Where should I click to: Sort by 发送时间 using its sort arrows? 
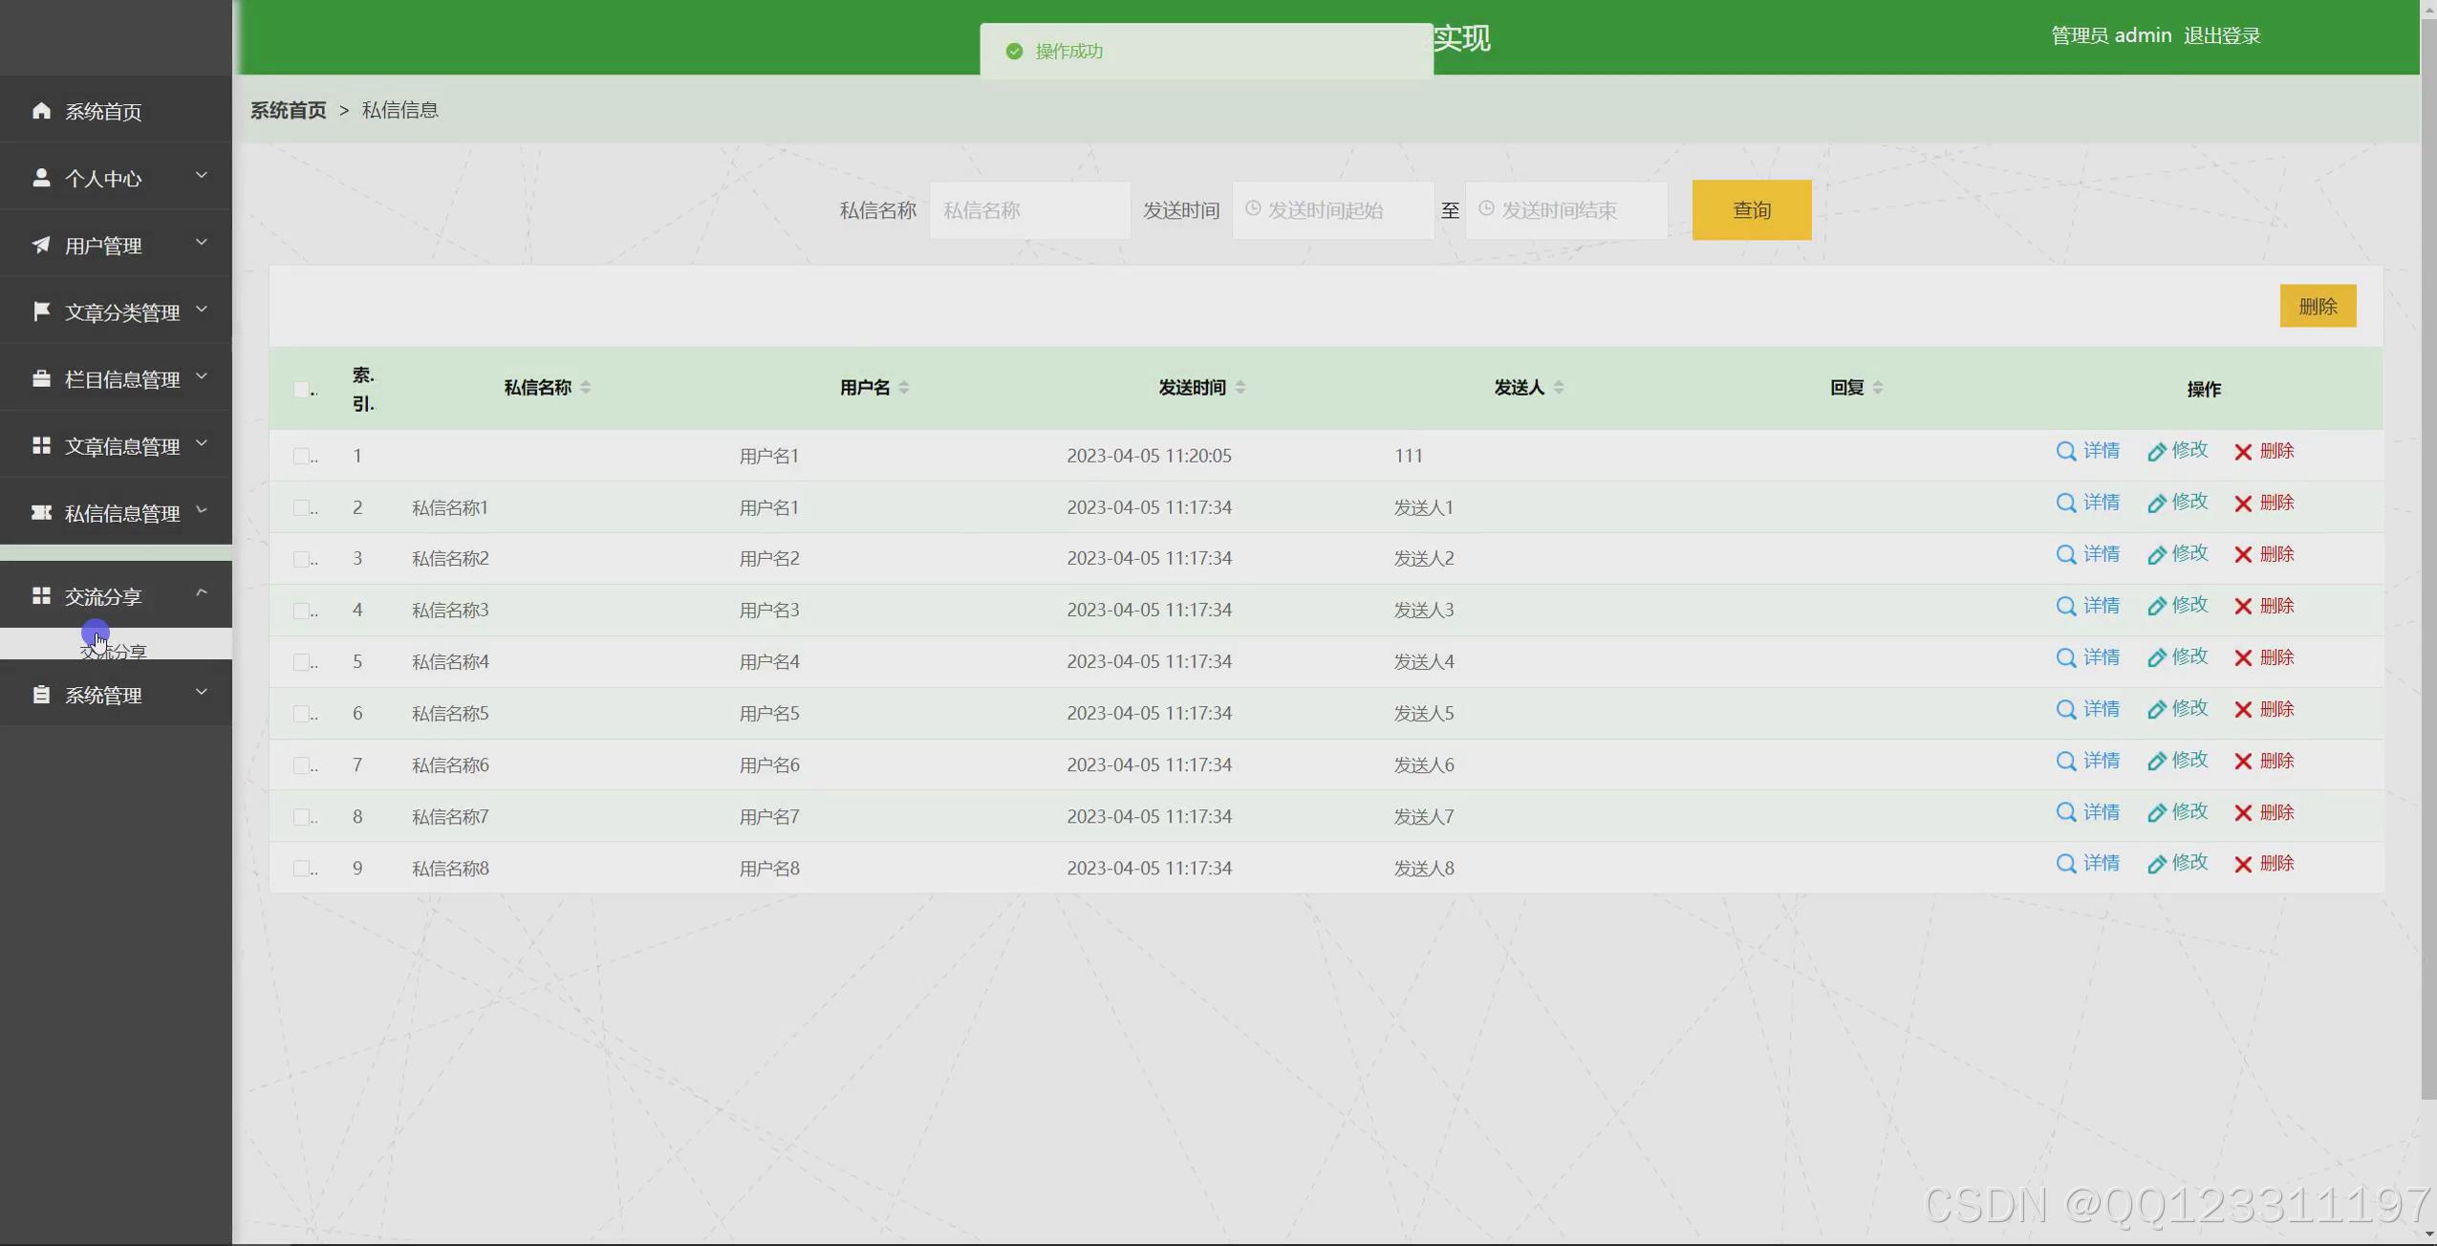point(1240,387)
